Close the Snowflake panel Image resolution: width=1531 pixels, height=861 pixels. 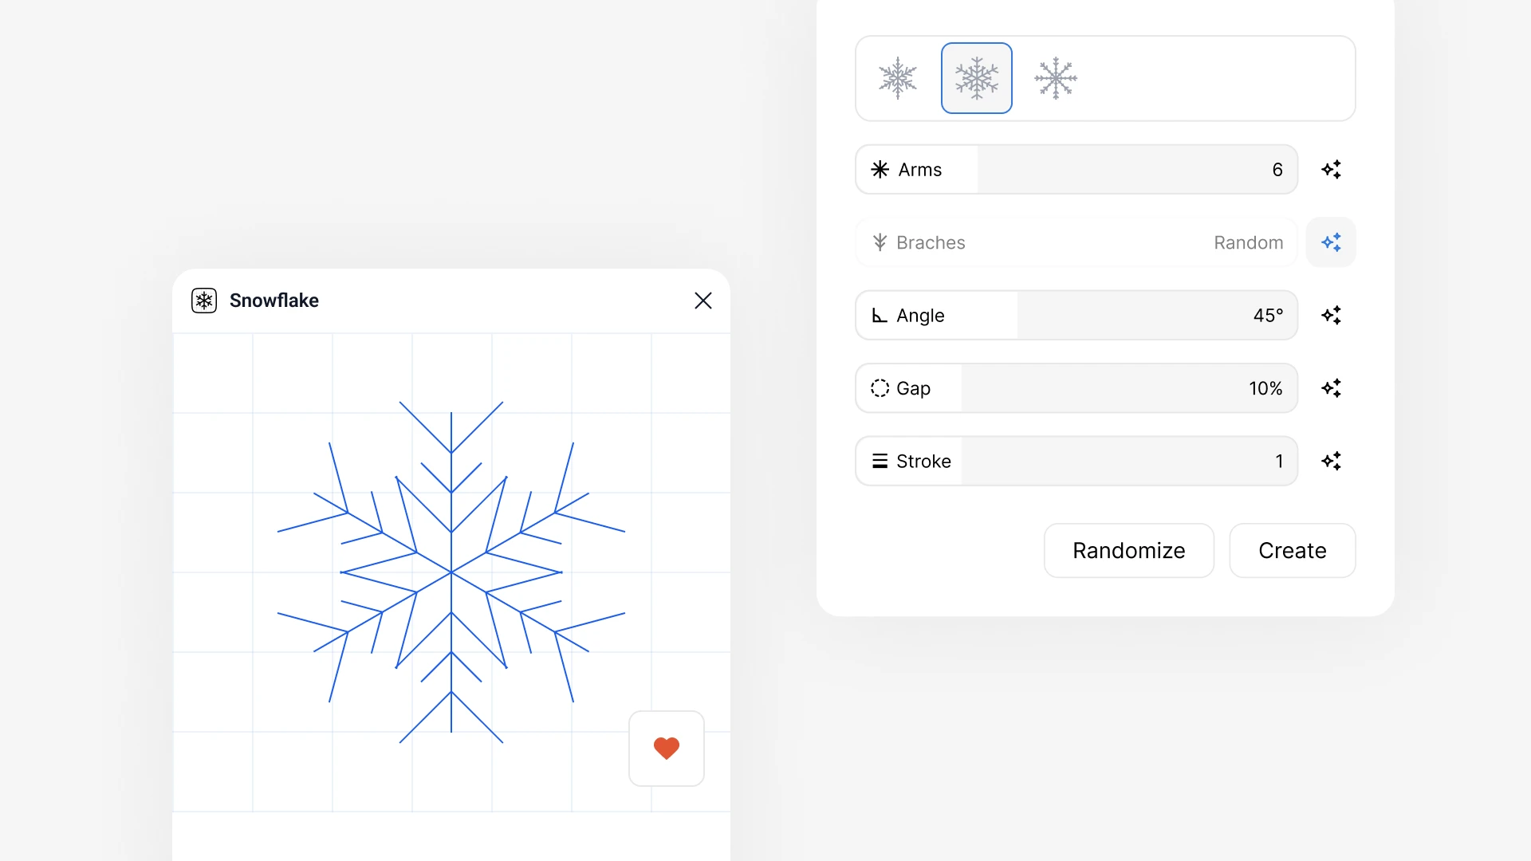[x=703, y=301]
